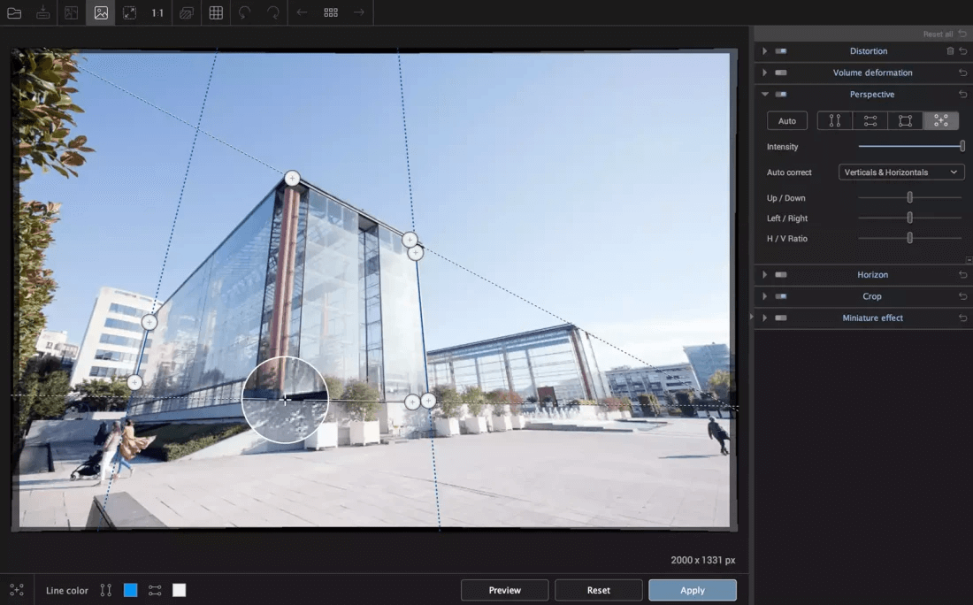Select the Rectangle perspective tool
Viewport: 973px width, 605px height.
(x=904, y=120)
